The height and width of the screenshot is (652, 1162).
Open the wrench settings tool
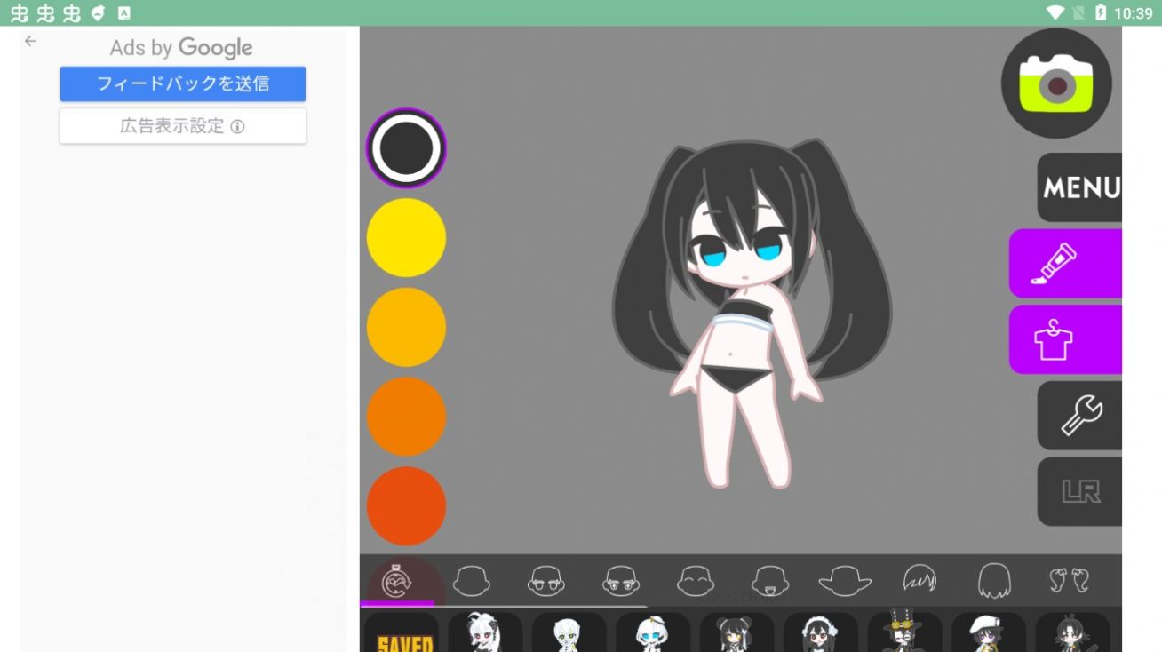tap(1079, 416)
